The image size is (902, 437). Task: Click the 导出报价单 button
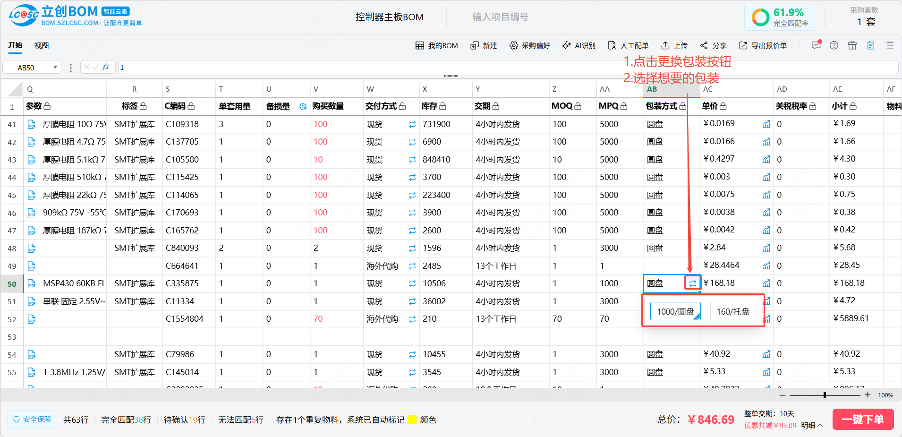(x=763, y=45)
